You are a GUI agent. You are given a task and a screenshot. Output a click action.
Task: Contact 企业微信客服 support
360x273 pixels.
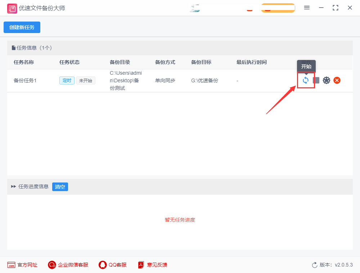[68, 265]
